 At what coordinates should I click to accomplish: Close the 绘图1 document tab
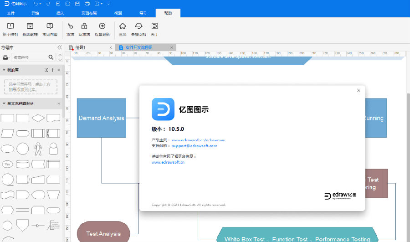[x=111, y=47]
